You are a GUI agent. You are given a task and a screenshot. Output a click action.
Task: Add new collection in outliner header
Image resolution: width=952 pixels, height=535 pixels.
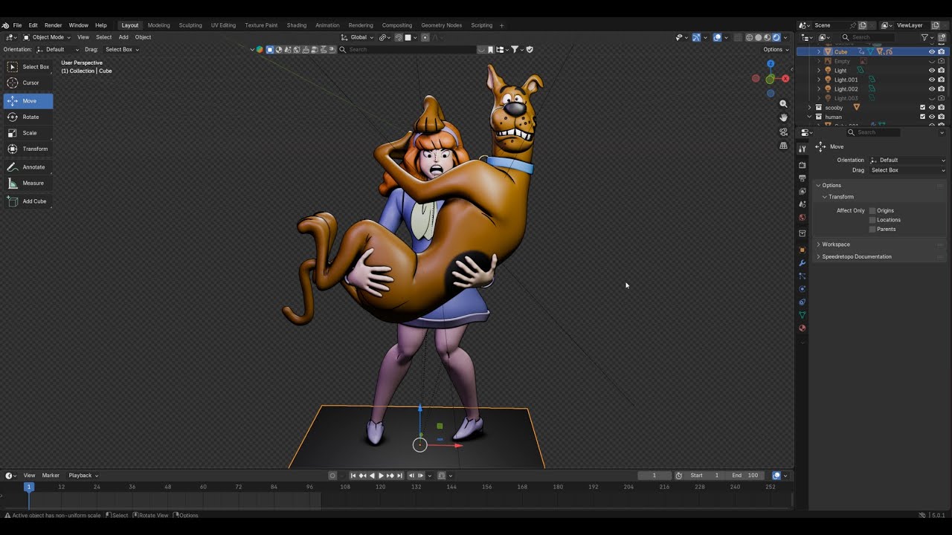(942, 37)
